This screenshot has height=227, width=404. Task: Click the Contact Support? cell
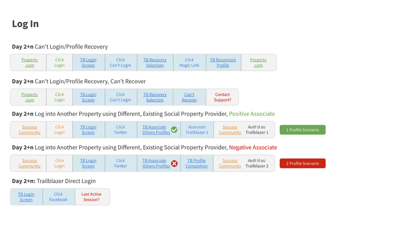(222, 97)
